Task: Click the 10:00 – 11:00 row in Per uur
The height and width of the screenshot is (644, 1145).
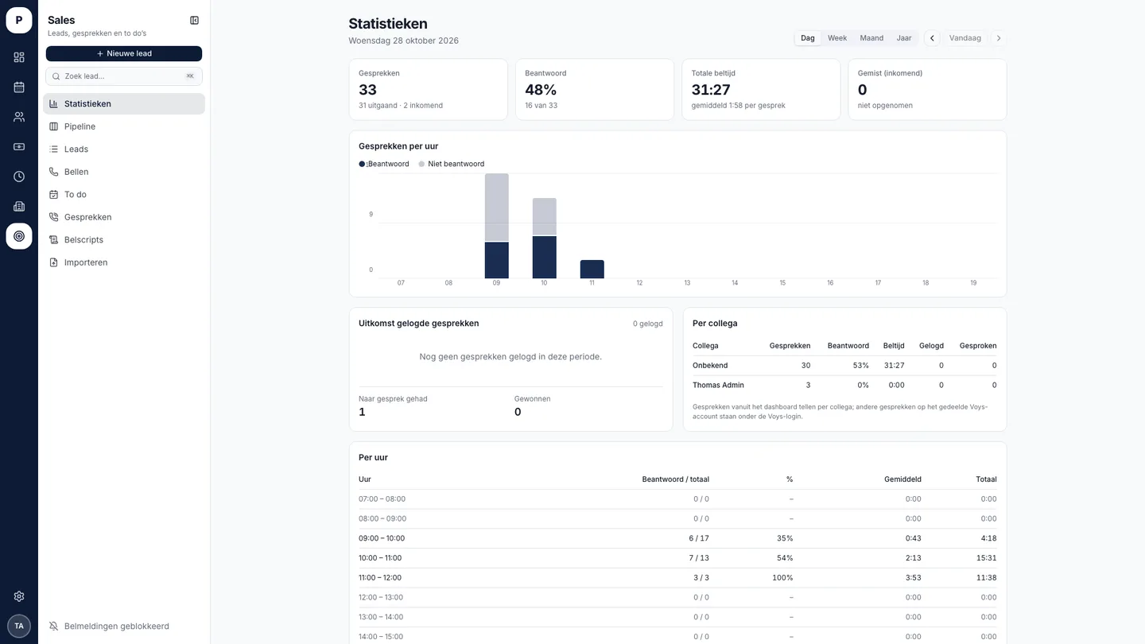Action: coord(677,558)
